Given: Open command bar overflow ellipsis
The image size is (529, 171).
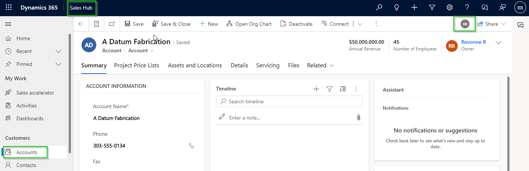Looking at the screenshot, I should point(376,24).
